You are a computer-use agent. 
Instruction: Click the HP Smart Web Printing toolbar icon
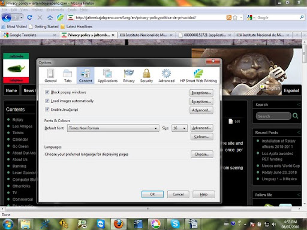click(x=60, y=17)
